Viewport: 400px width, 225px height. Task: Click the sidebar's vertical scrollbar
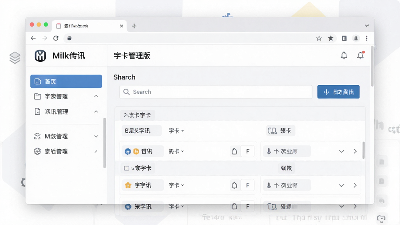(x=104, y=143)
